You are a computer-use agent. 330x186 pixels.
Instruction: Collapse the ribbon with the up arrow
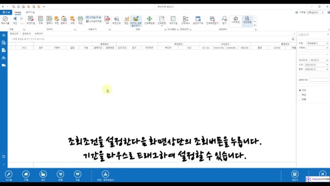point(329,30)
